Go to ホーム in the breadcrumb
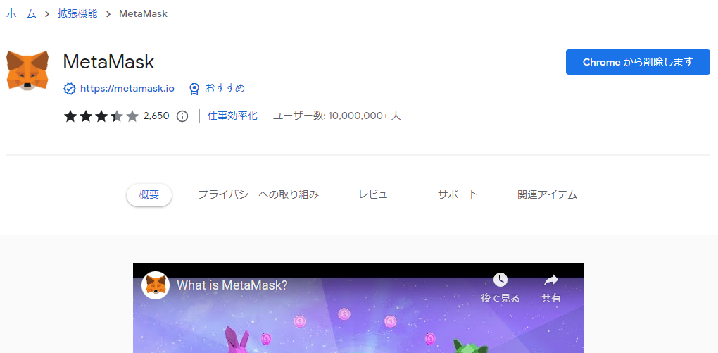Screen dimensions: 718x353 pos(21,14)
